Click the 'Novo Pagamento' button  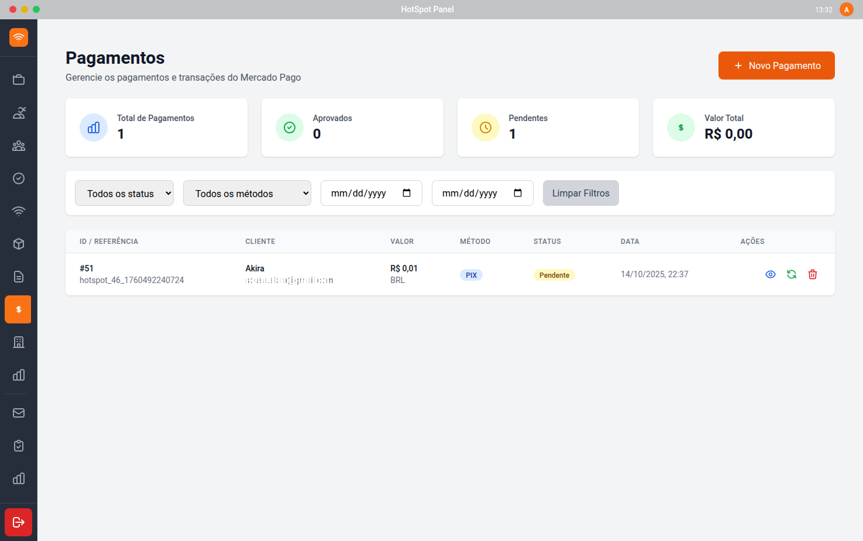776,66
